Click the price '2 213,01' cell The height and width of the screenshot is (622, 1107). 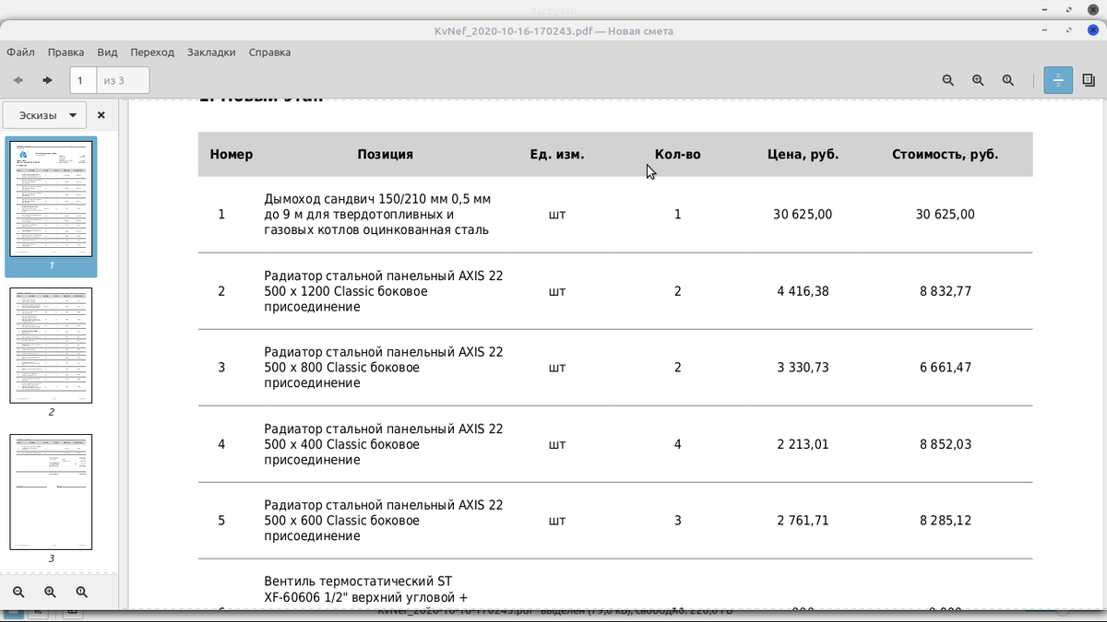[x=803, y=444]
